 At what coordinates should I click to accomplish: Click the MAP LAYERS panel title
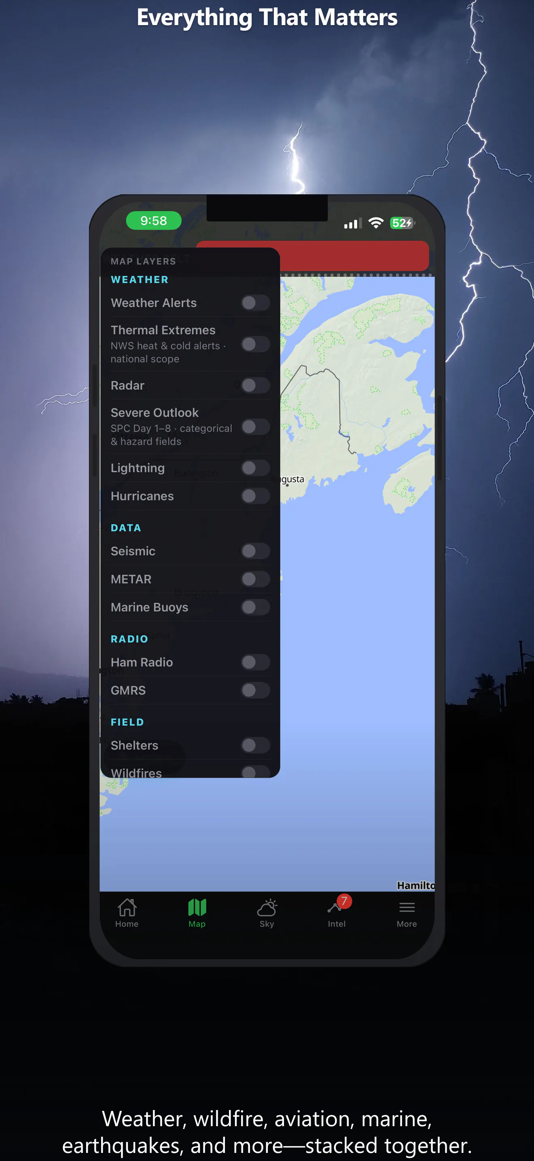point(143,262)
